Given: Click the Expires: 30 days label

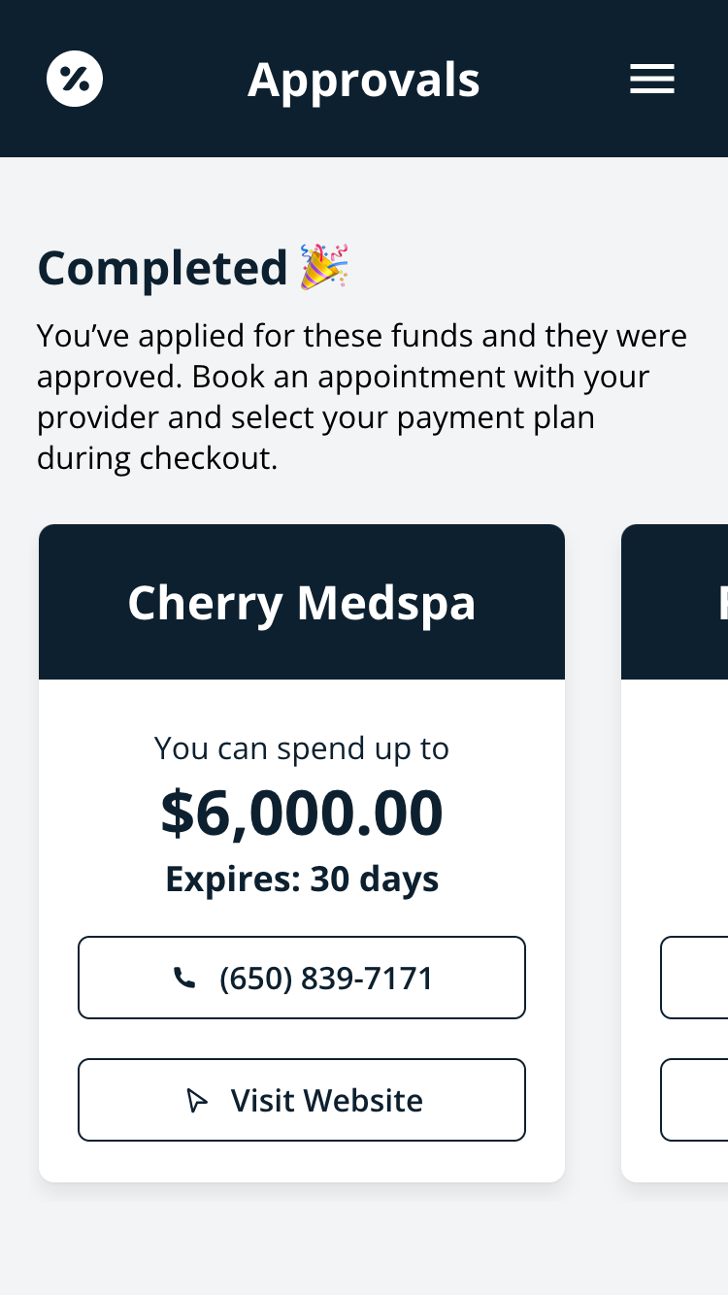Looking at the screenshot, I should coord(302,879).
